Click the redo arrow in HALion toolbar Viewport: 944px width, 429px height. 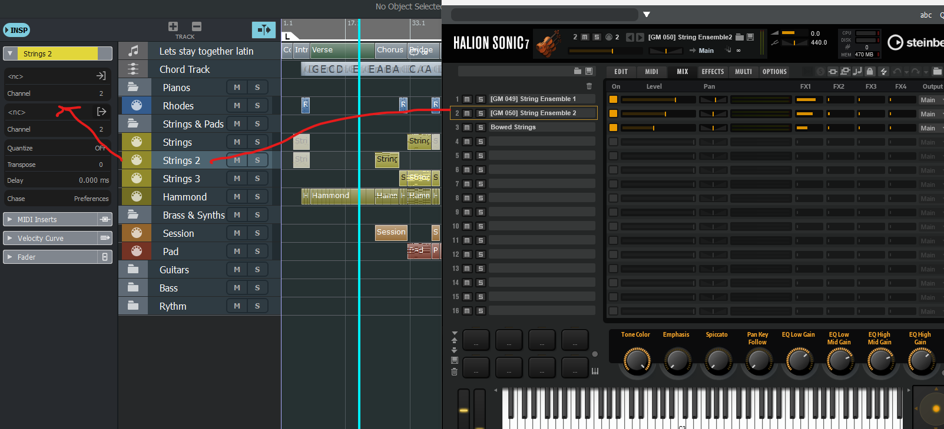click(915, 72)
